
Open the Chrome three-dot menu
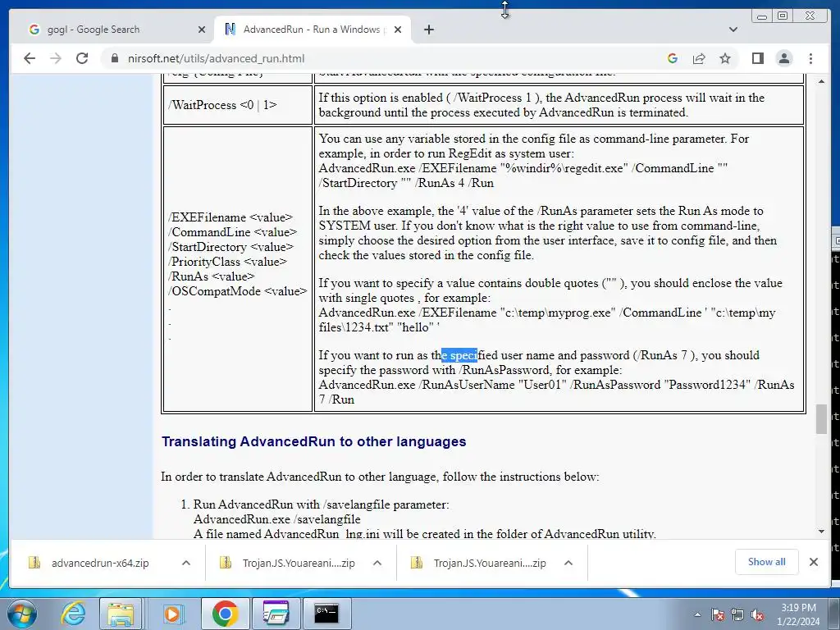point(810,58)
